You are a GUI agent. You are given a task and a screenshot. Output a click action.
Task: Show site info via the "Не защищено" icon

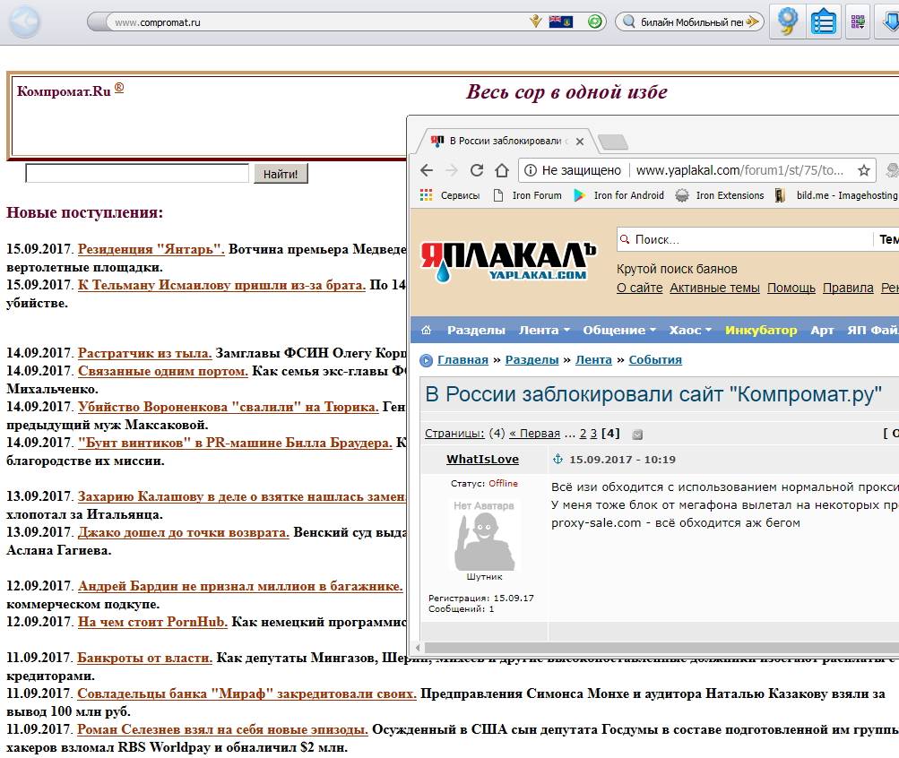pos(531,170)
